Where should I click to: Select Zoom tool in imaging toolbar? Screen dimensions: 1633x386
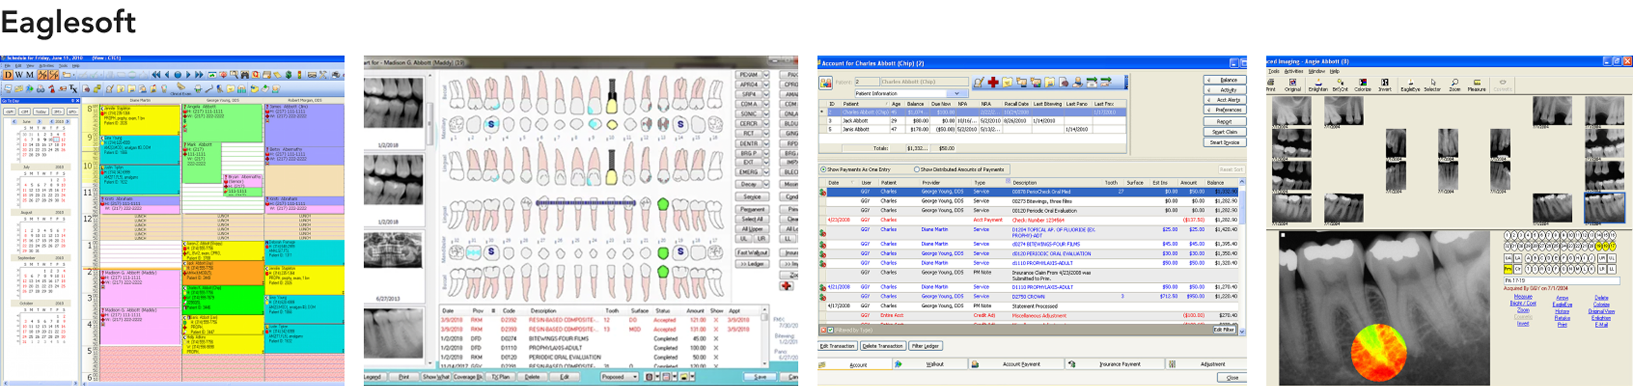(x=1454, y=85)
